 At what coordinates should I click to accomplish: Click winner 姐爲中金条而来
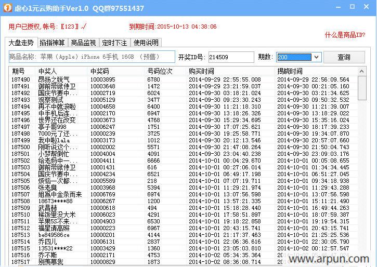coord(60,194)
